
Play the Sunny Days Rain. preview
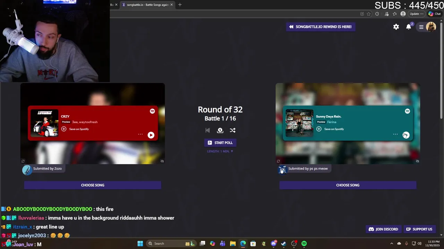point(406,135)
